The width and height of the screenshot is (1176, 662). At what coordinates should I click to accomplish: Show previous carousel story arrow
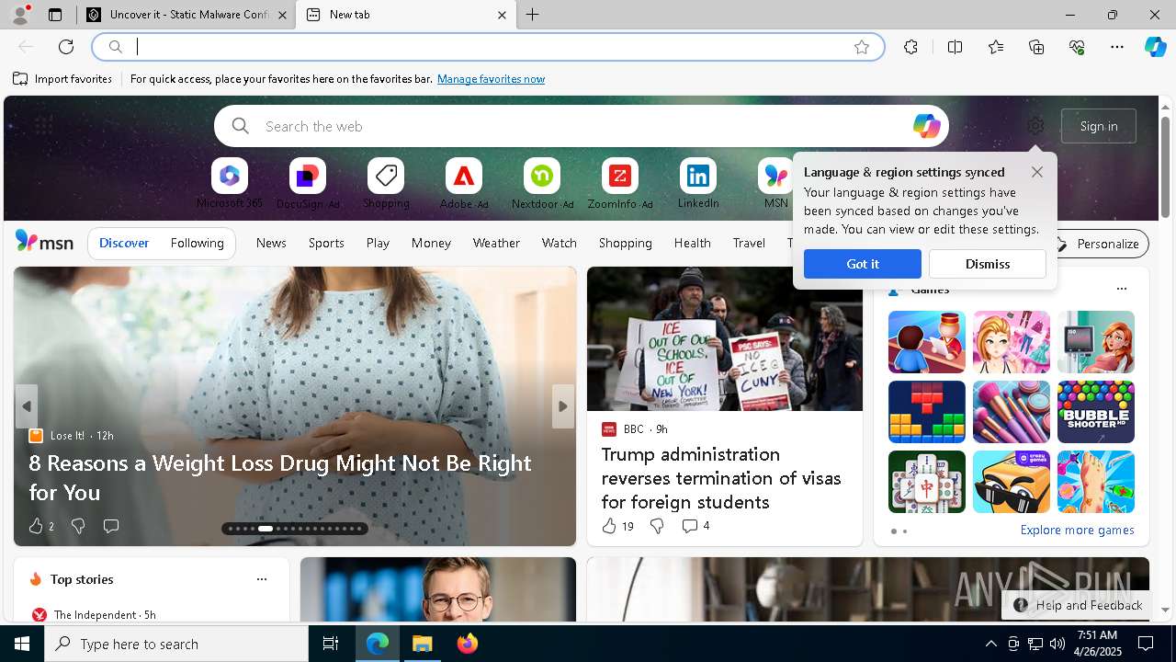pos(27,406)
